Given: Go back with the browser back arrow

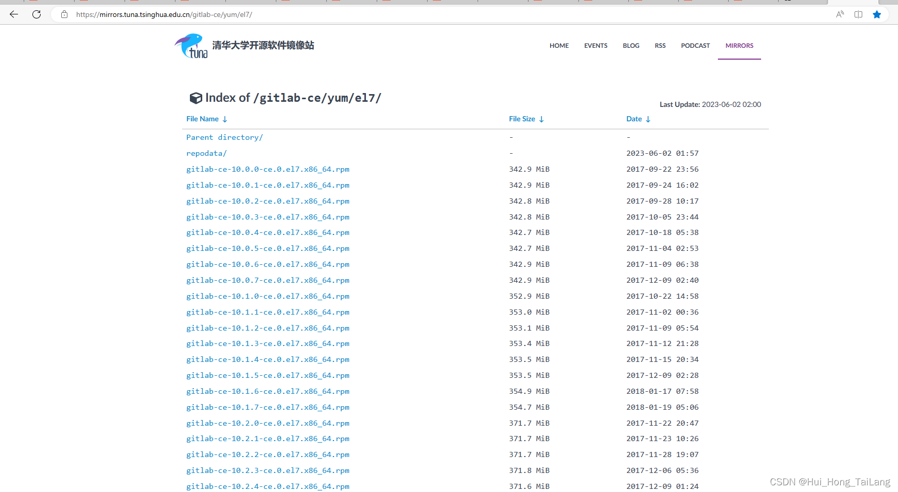Looking at the screenshot, I should (x=14, y=14).
